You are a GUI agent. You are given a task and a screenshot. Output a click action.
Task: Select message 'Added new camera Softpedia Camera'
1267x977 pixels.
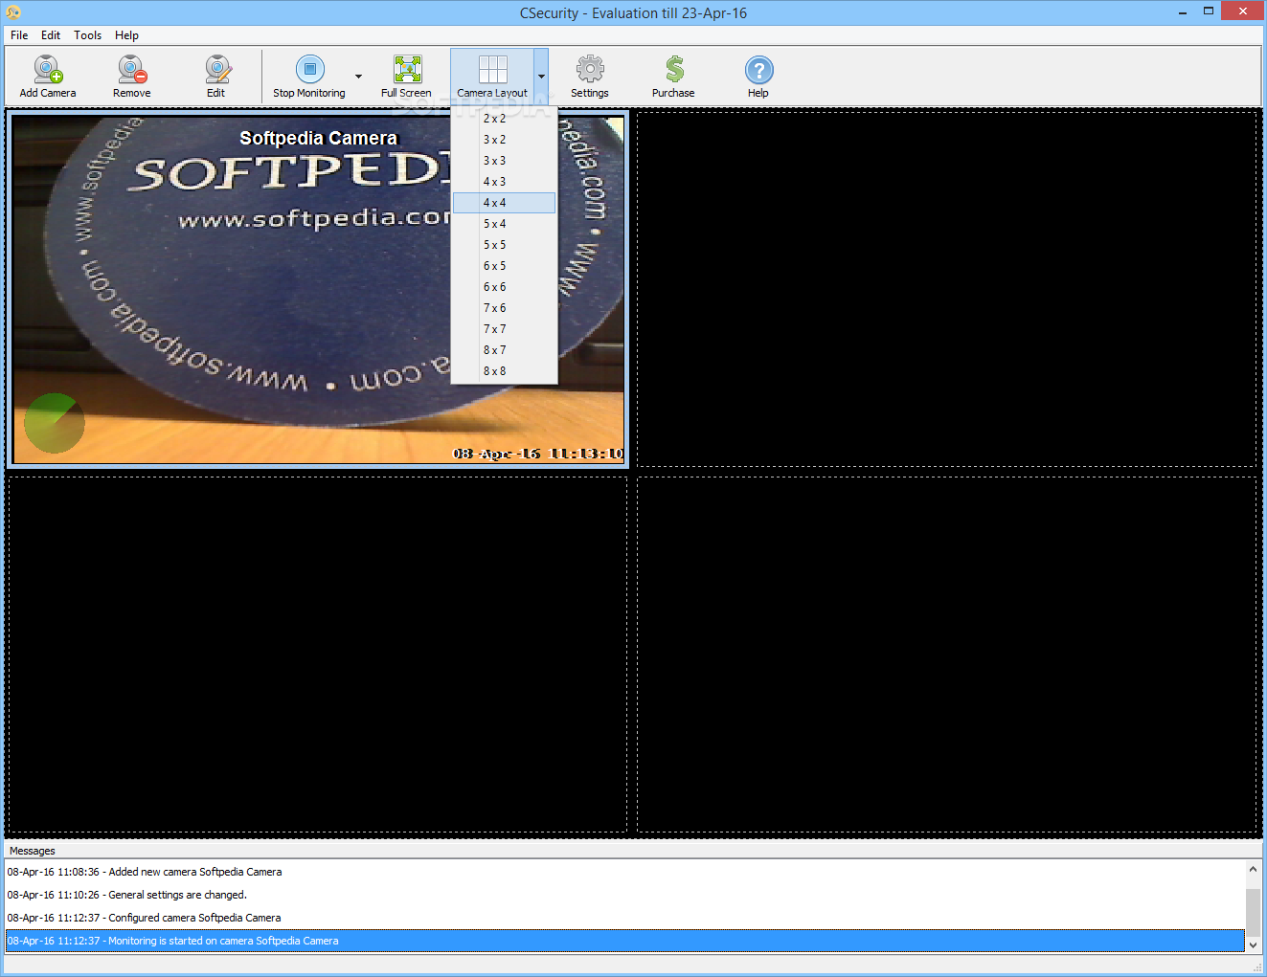[625, 872]
